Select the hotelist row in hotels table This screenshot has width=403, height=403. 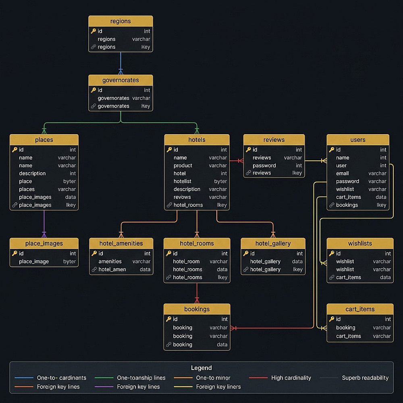pos(197,181)
